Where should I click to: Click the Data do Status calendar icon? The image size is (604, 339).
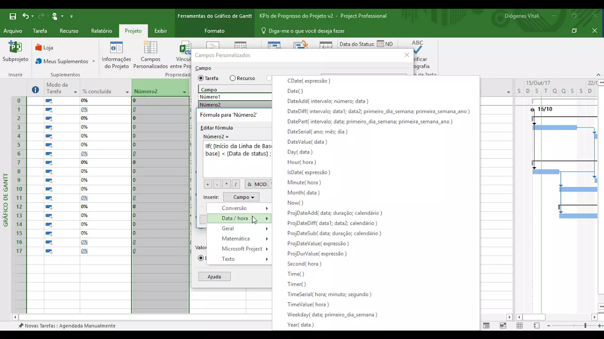point(380,44)
